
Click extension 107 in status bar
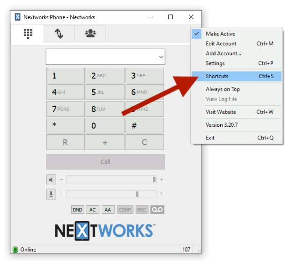pos(186,250)
